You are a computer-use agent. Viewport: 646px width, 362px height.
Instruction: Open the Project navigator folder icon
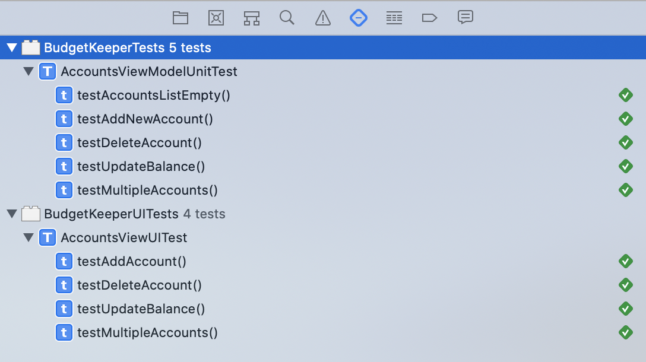pos(180,18)
